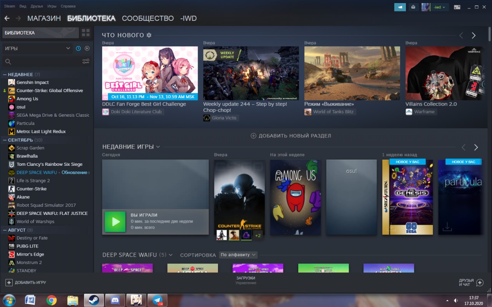Screen dimensions: 492x307
Task: Click the БИБЛИОТЕКА home button in sidebar
Action: coord(41,33)
